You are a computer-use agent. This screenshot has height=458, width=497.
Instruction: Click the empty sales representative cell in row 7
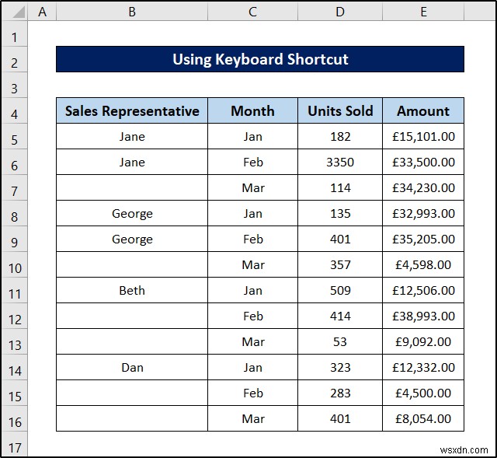(132, 188)
